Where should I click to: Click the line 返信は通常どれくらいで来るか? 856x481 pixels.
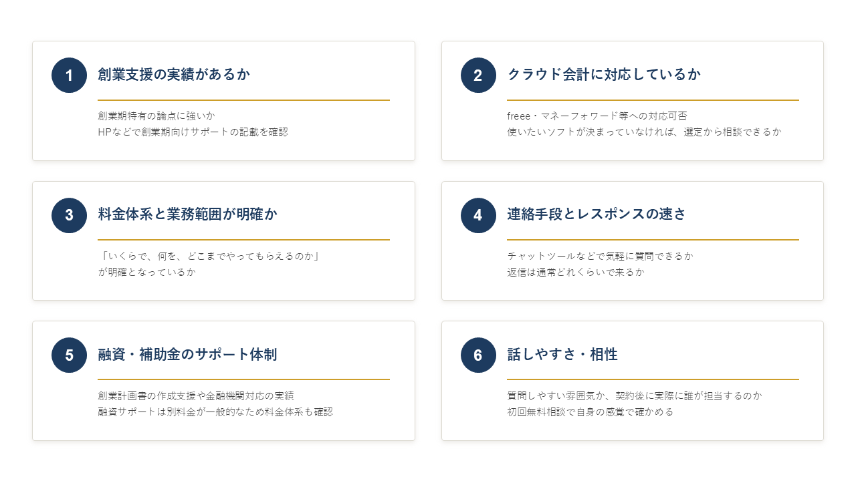coord(576,272)
